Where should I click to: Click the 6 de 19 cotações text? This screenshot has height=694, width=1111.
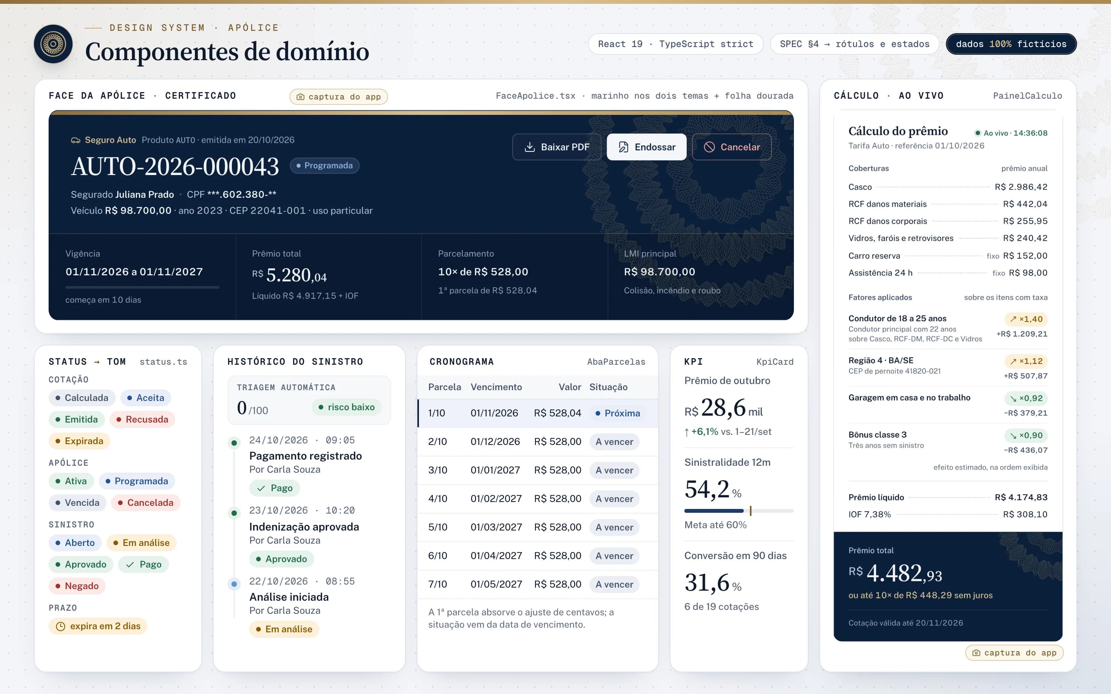[x=721, y=607]
